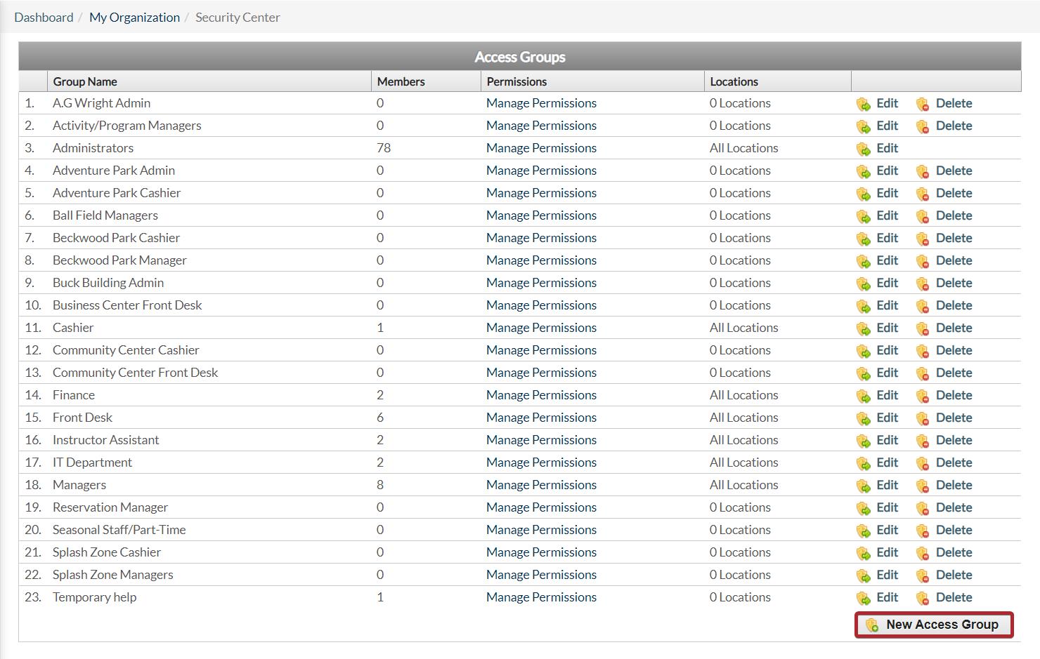Open Manage Permissions for Administrators
The width and height of the screenshot is (1040, 659).
541,148
